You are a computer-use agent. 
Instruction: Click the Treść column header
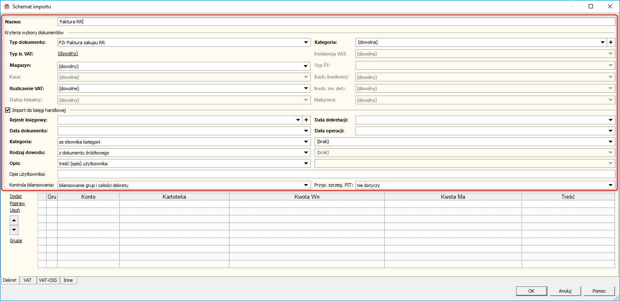[x=568, y=197]
